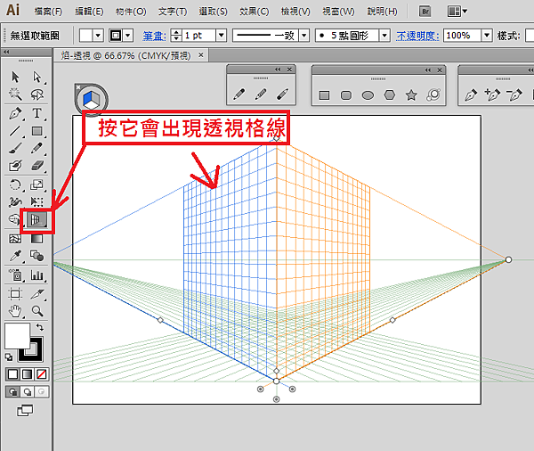Select the Gradient tool
Image resolution: width=534 pixels, height=451 pixels.
click(x=36, y=239)
